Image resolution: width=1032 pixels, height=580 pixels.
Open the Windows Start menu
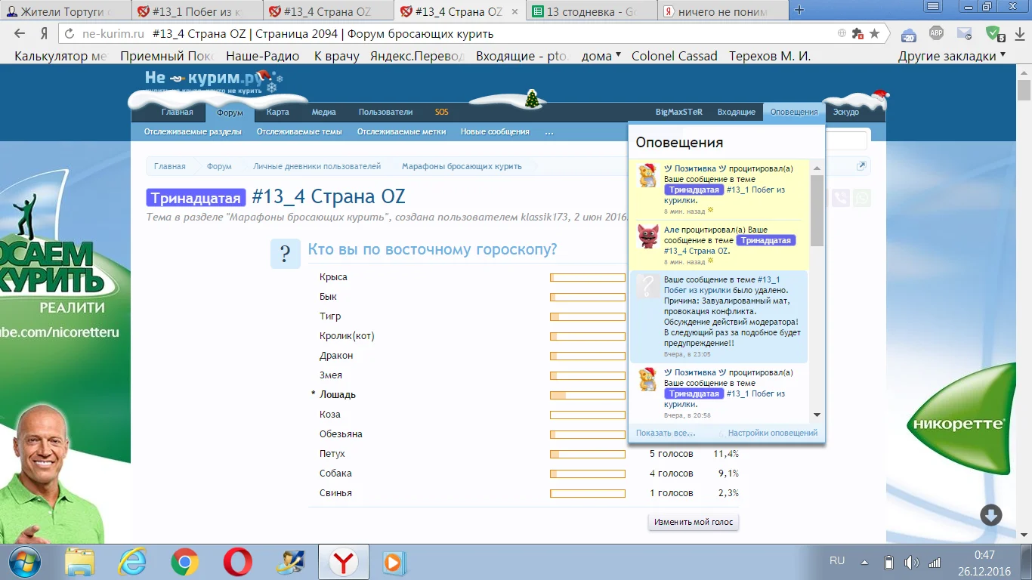26,562
